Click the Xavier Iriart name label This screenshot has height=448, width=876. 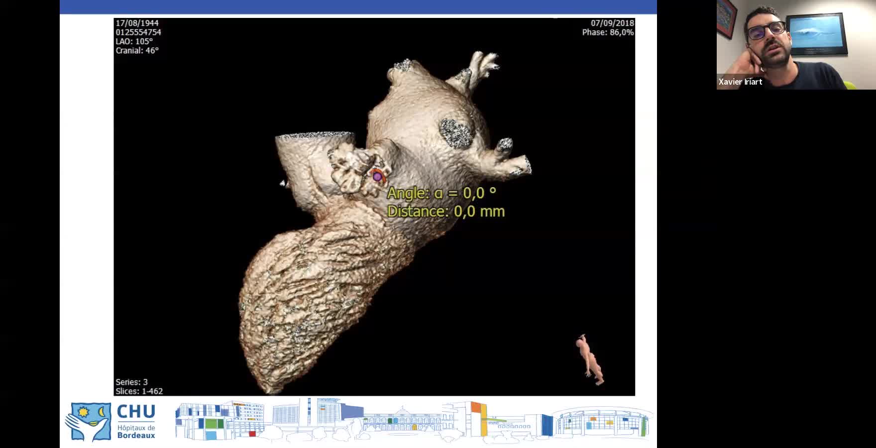[x=740, y=82]
